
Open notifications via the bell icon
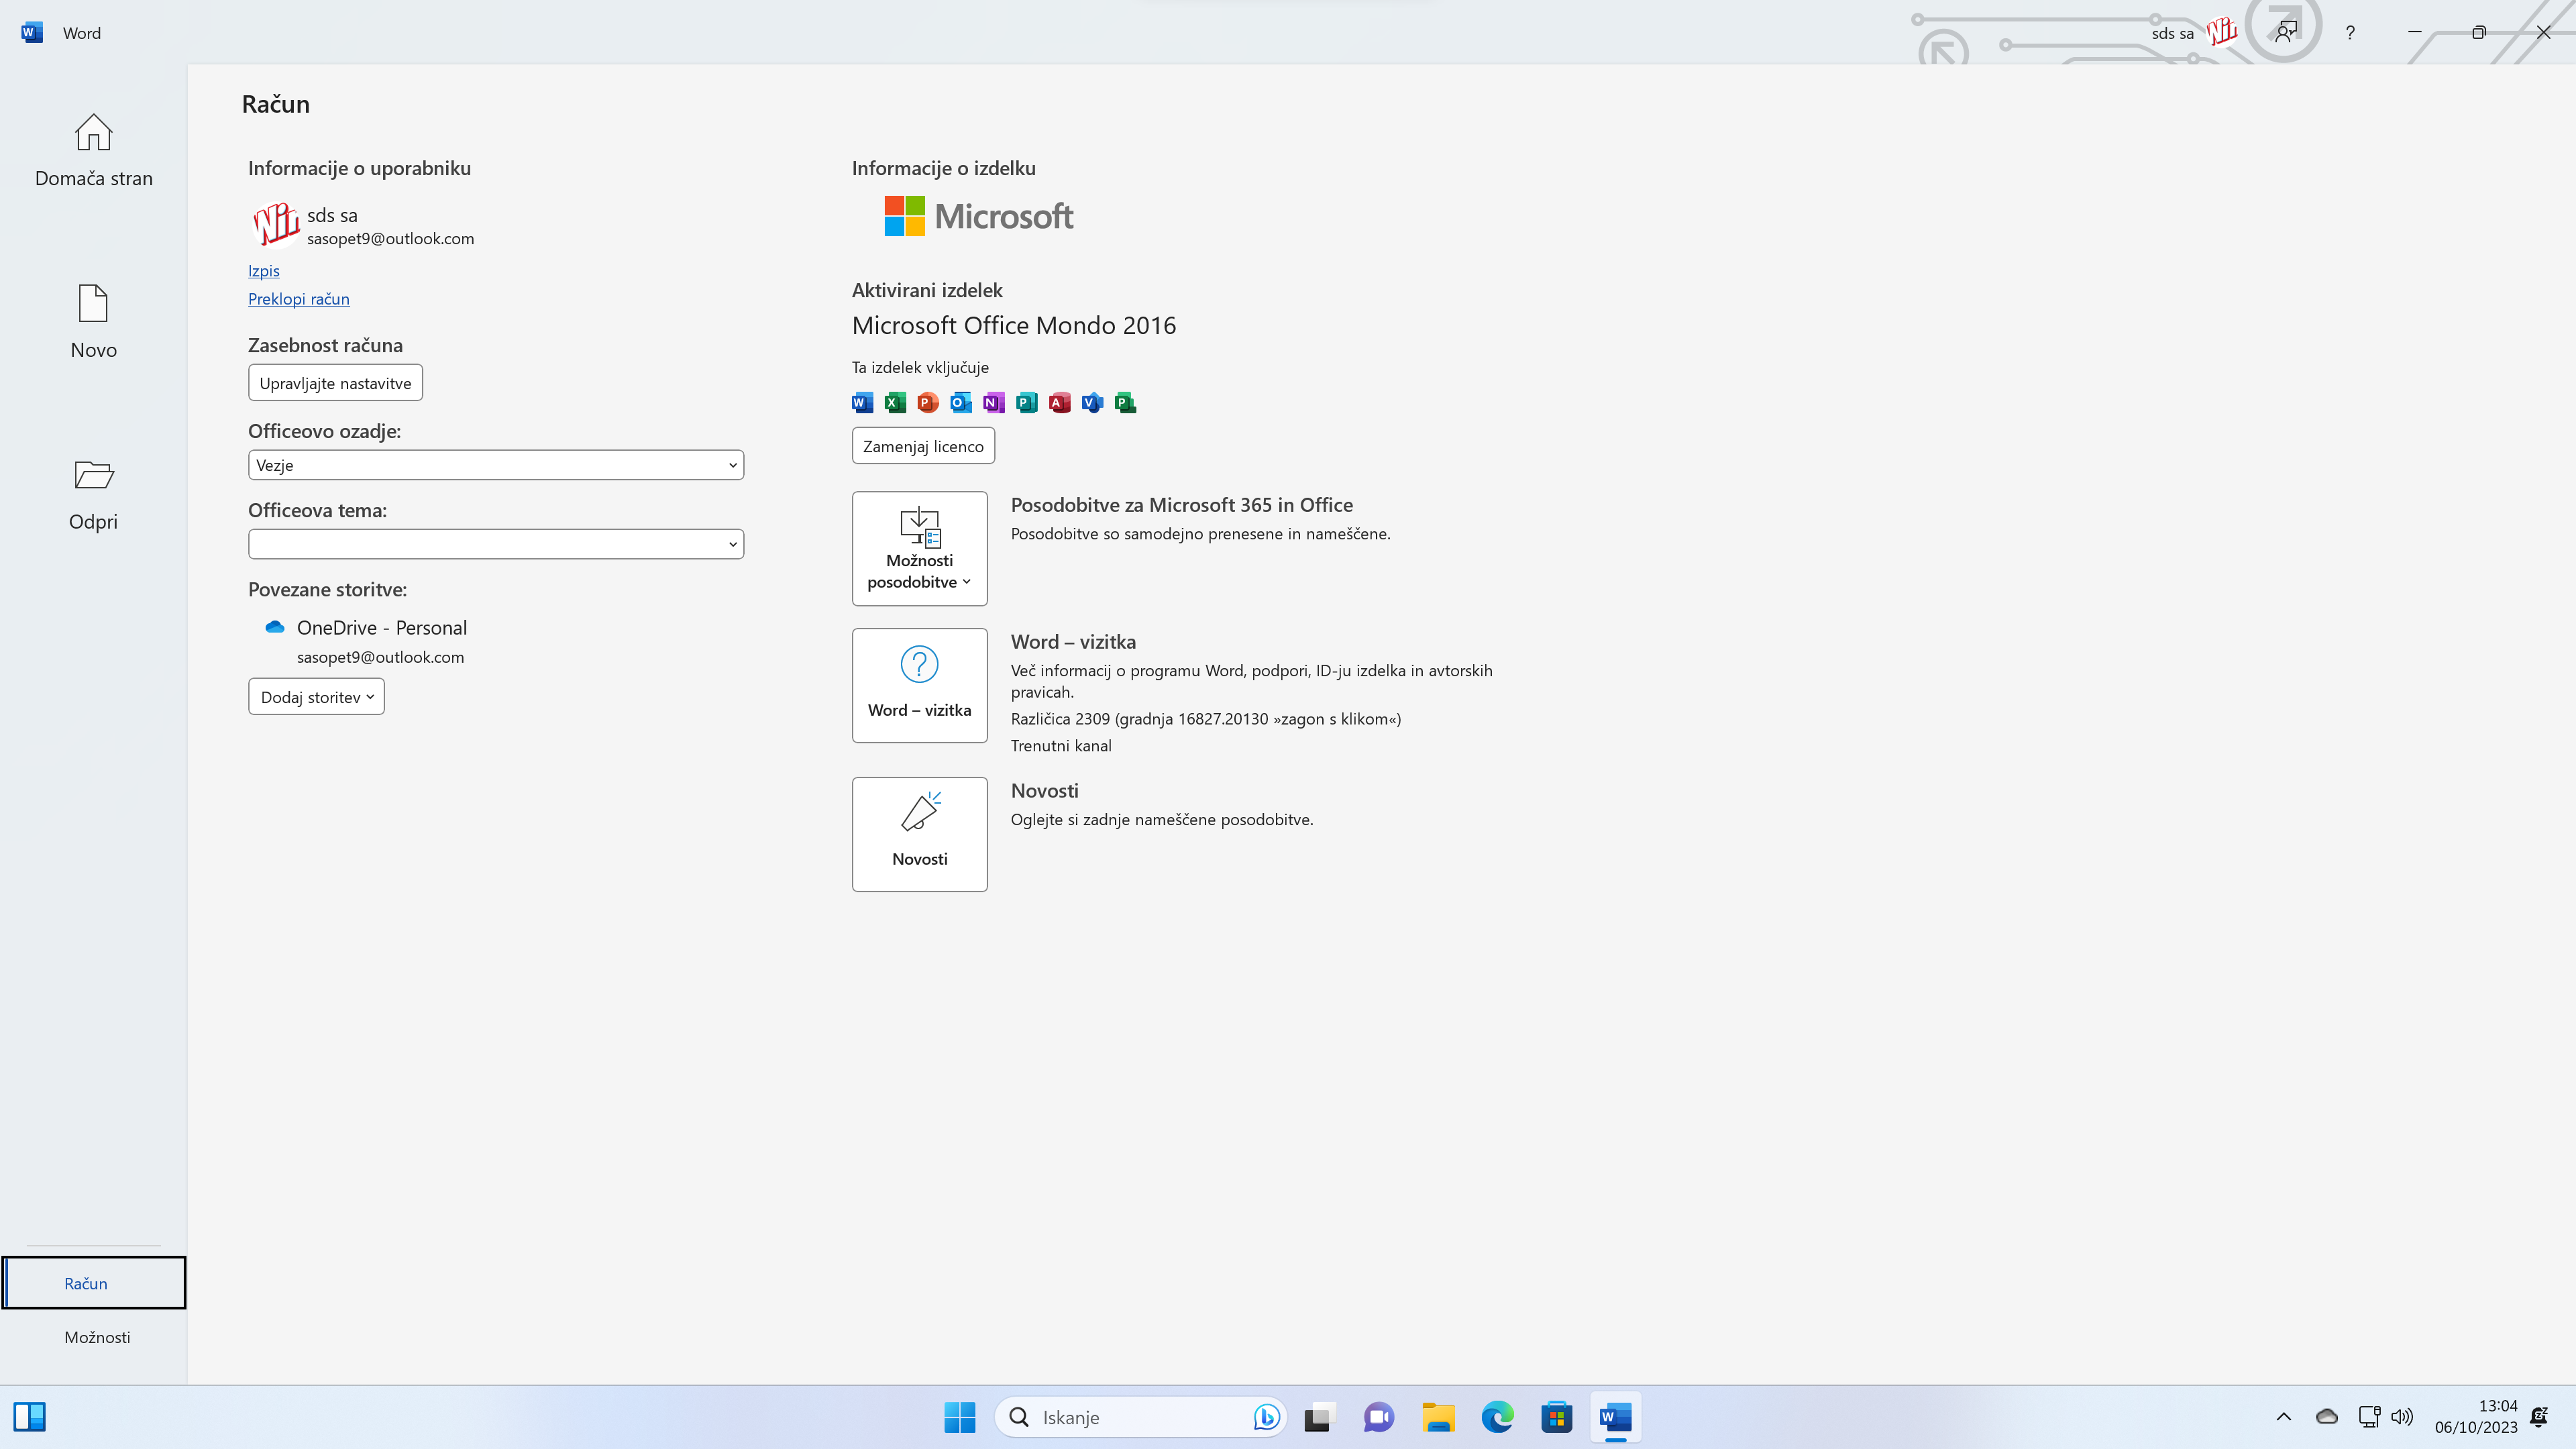pos(2539,1417)
